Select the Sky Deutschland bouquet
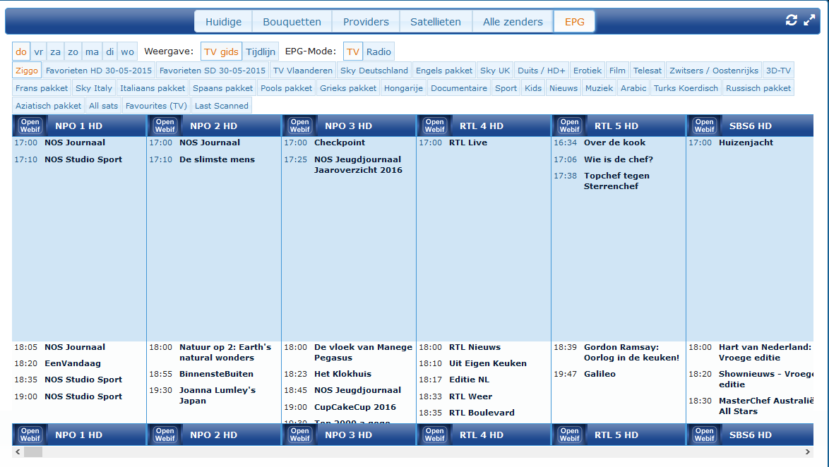 [374, 71]
